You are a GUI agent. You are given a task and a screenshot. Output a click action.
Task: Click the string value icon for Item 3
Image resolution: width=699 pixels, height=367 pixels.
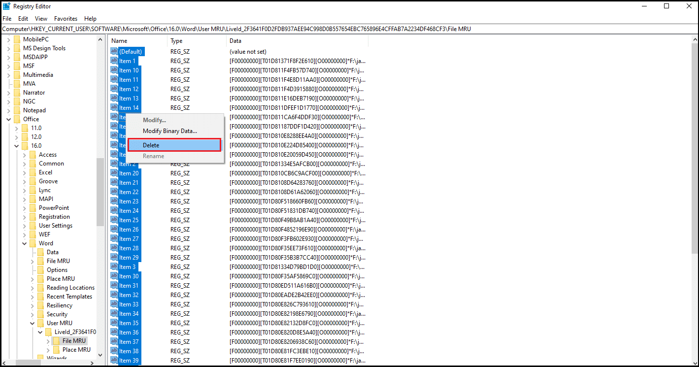click(x=114, y=267)
